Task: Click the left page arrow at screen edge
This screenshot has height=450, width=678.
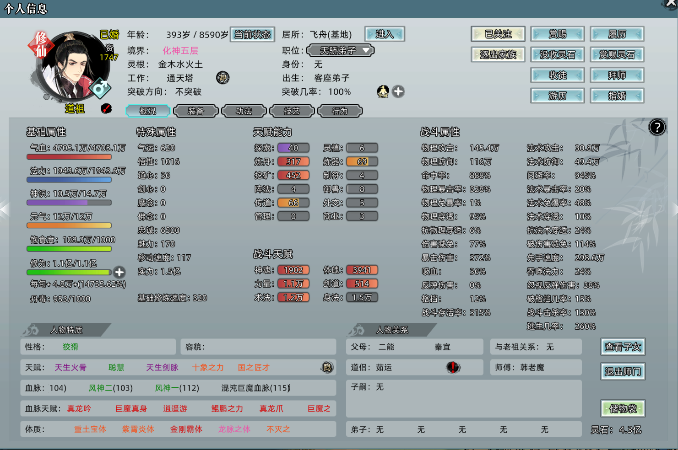Action: pos(4,209)
